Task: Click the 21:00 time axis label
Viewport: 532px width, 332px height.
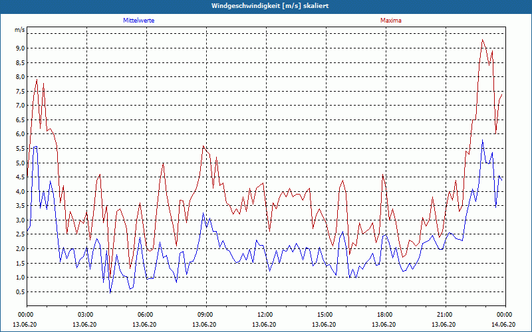Action: tap(446, 315)
